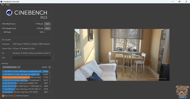The width and height of the screenshot is (190, 99).
Task: Click the side panel divider handle dots
Action: coord(53,57)
